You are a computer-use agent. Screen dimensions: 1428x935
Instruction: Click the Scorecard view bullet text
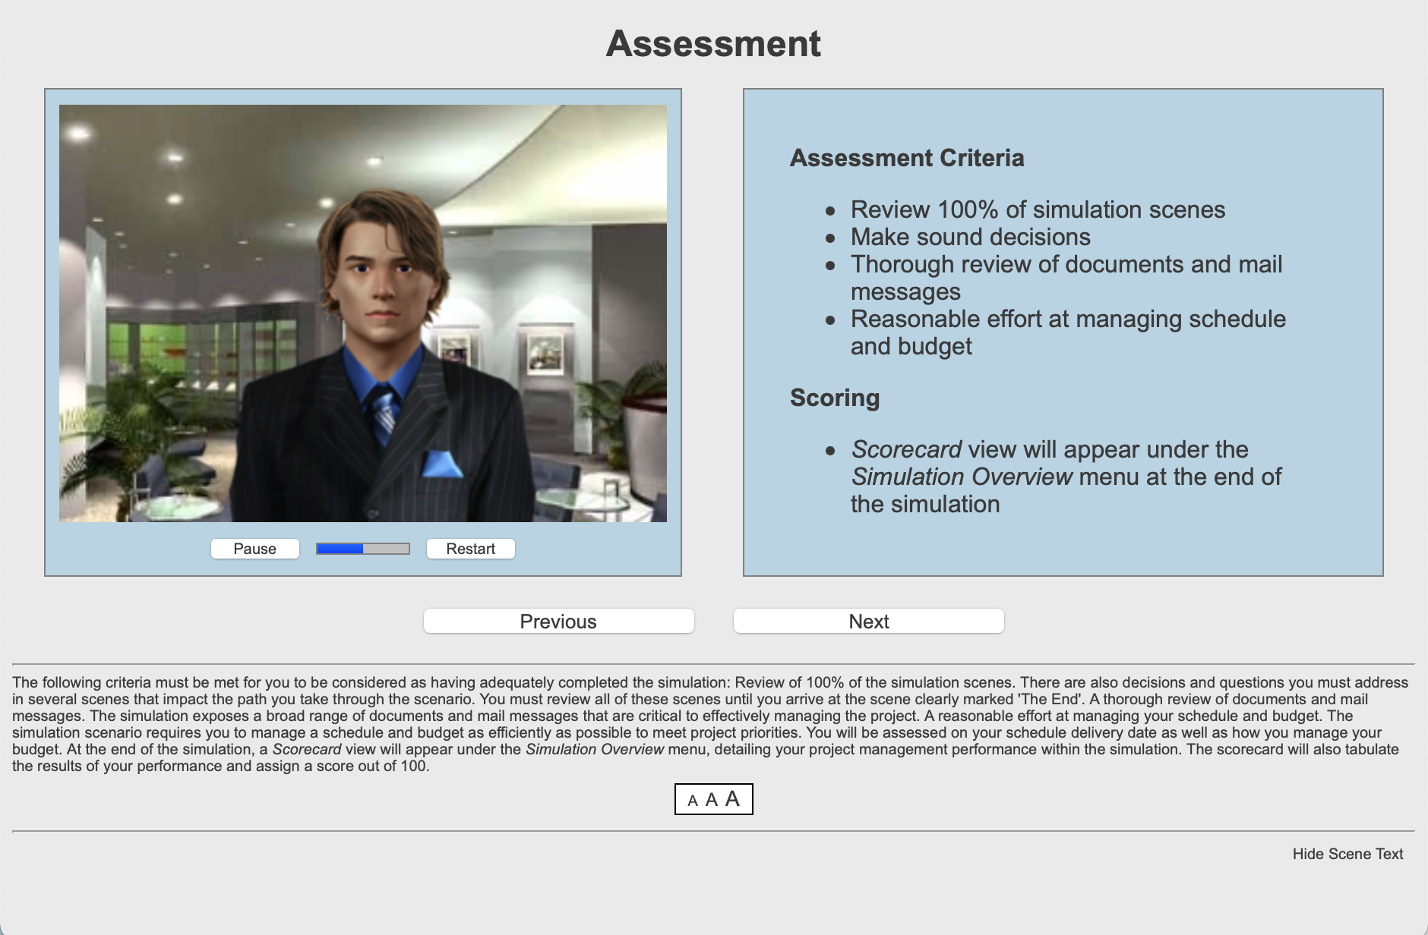tap(1066, 477)
